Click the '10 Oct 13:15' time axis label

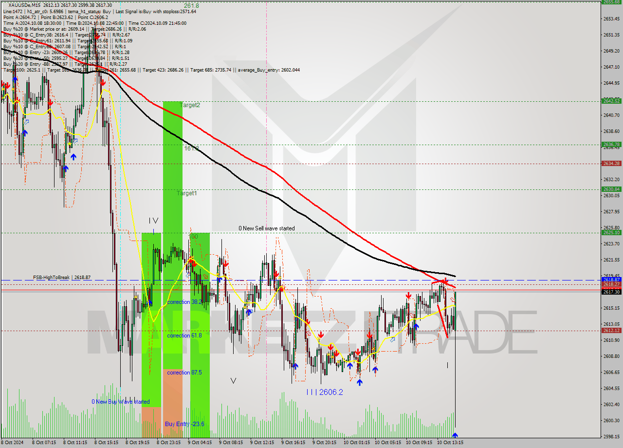pos(450,443)
